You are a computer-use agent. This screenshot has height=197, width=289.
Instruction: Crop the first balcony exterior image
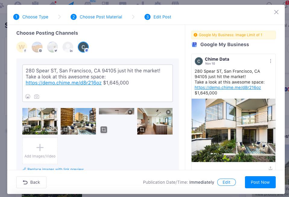[27, 129]
